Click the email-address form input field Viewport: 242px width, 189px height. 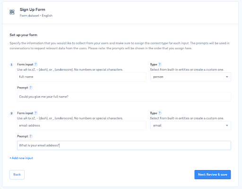82,126
